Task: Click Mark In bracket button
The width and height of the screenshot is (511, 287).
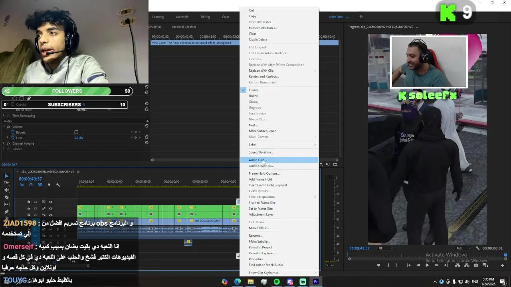Action: coord(388,265)
